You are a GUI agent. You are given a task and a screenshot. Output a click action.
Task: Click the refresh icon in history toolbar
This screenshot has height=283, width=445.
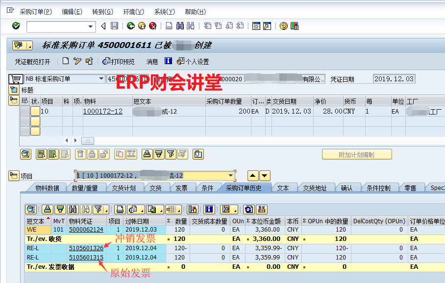(248, 209)
